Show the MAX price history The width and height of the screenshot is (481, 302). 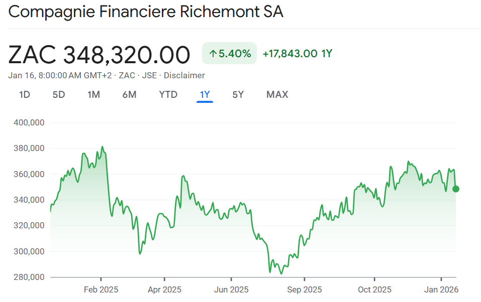click(277, 94)
